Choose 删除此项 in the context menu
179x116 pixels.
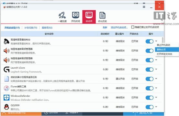pos(167,50)
